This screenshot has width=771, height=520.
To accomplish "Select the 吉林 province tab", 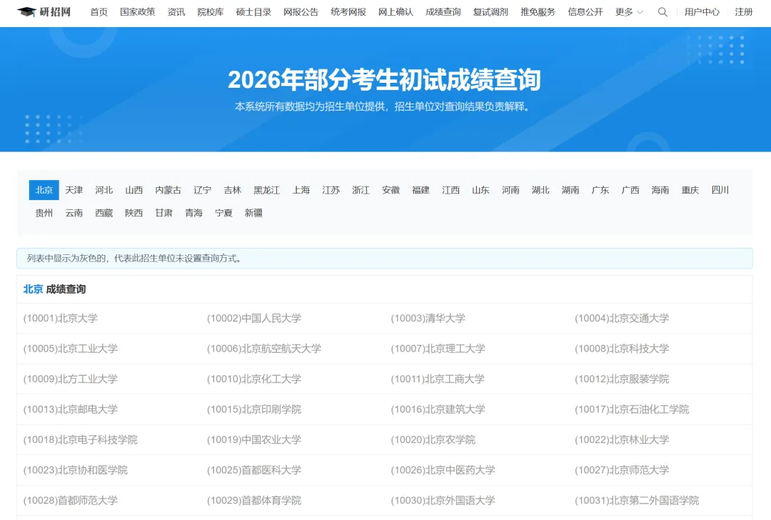I will coord(232,190).
